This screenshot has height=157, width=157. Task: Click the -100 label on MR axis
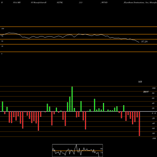tap(154, 138)
